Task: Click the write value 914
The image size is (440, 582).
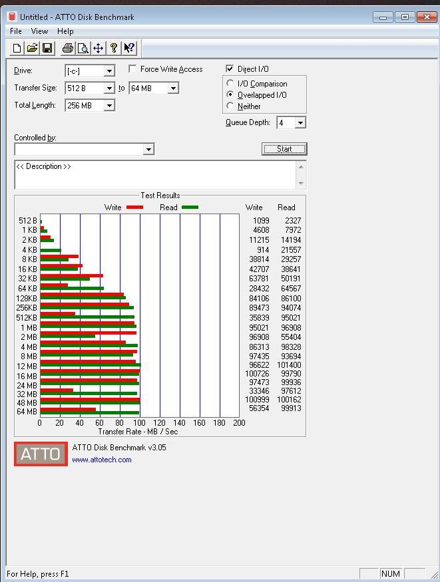Action: click(x=263, y=250)
